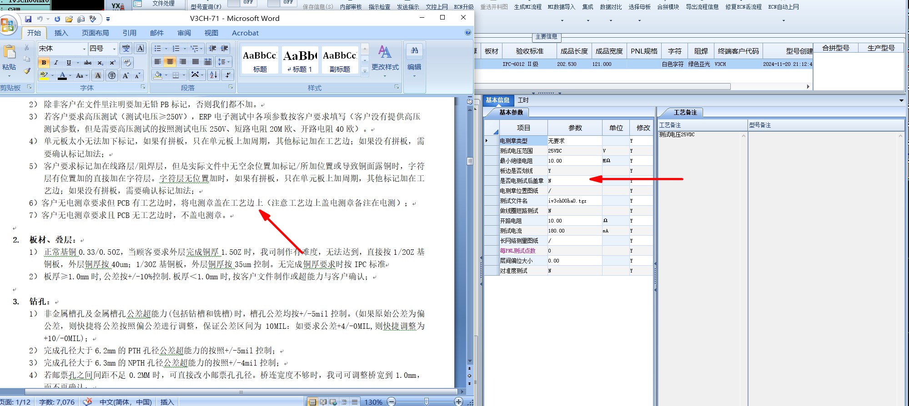This screenshot has width=909, height=406.
Task: Grow font size with larger A icon
Action: (126, 75)
